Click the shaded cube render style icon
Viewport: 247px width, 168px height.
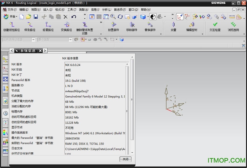coord(143,17)
